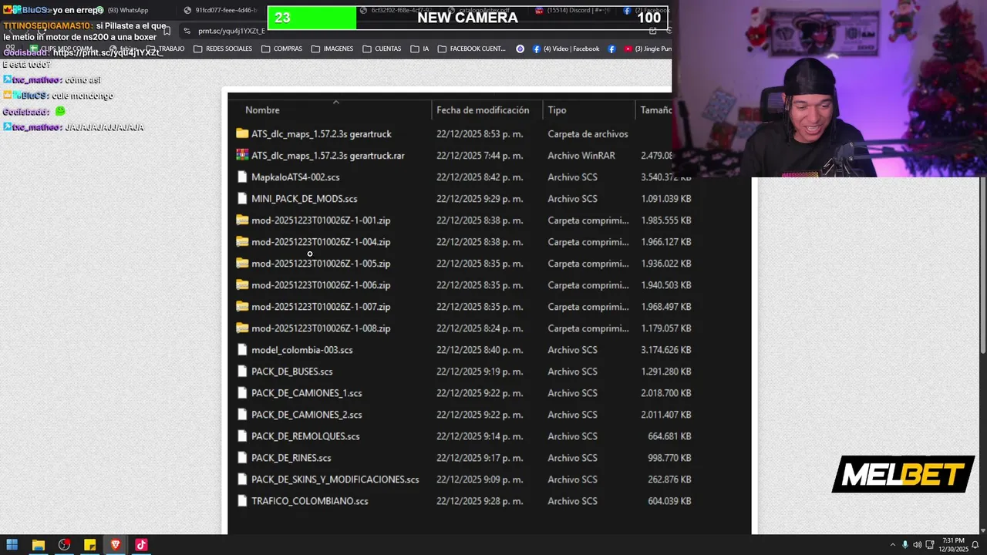Viewport: 987px width, 555px height.
Task: Click the file icon beside MINI_PACK_DE_MODS.scs
Action: coord(242,198)
